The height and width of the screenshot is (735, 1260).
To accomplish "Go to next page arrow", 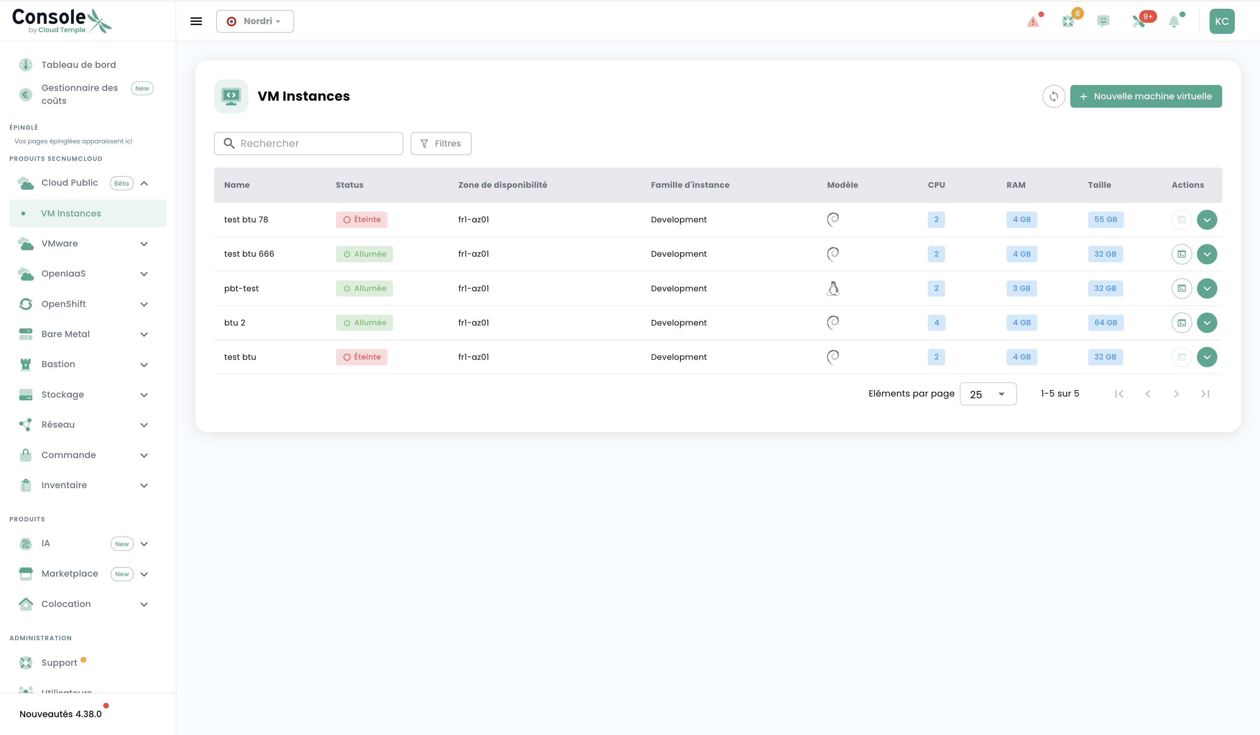I will tap(1176, 394).
